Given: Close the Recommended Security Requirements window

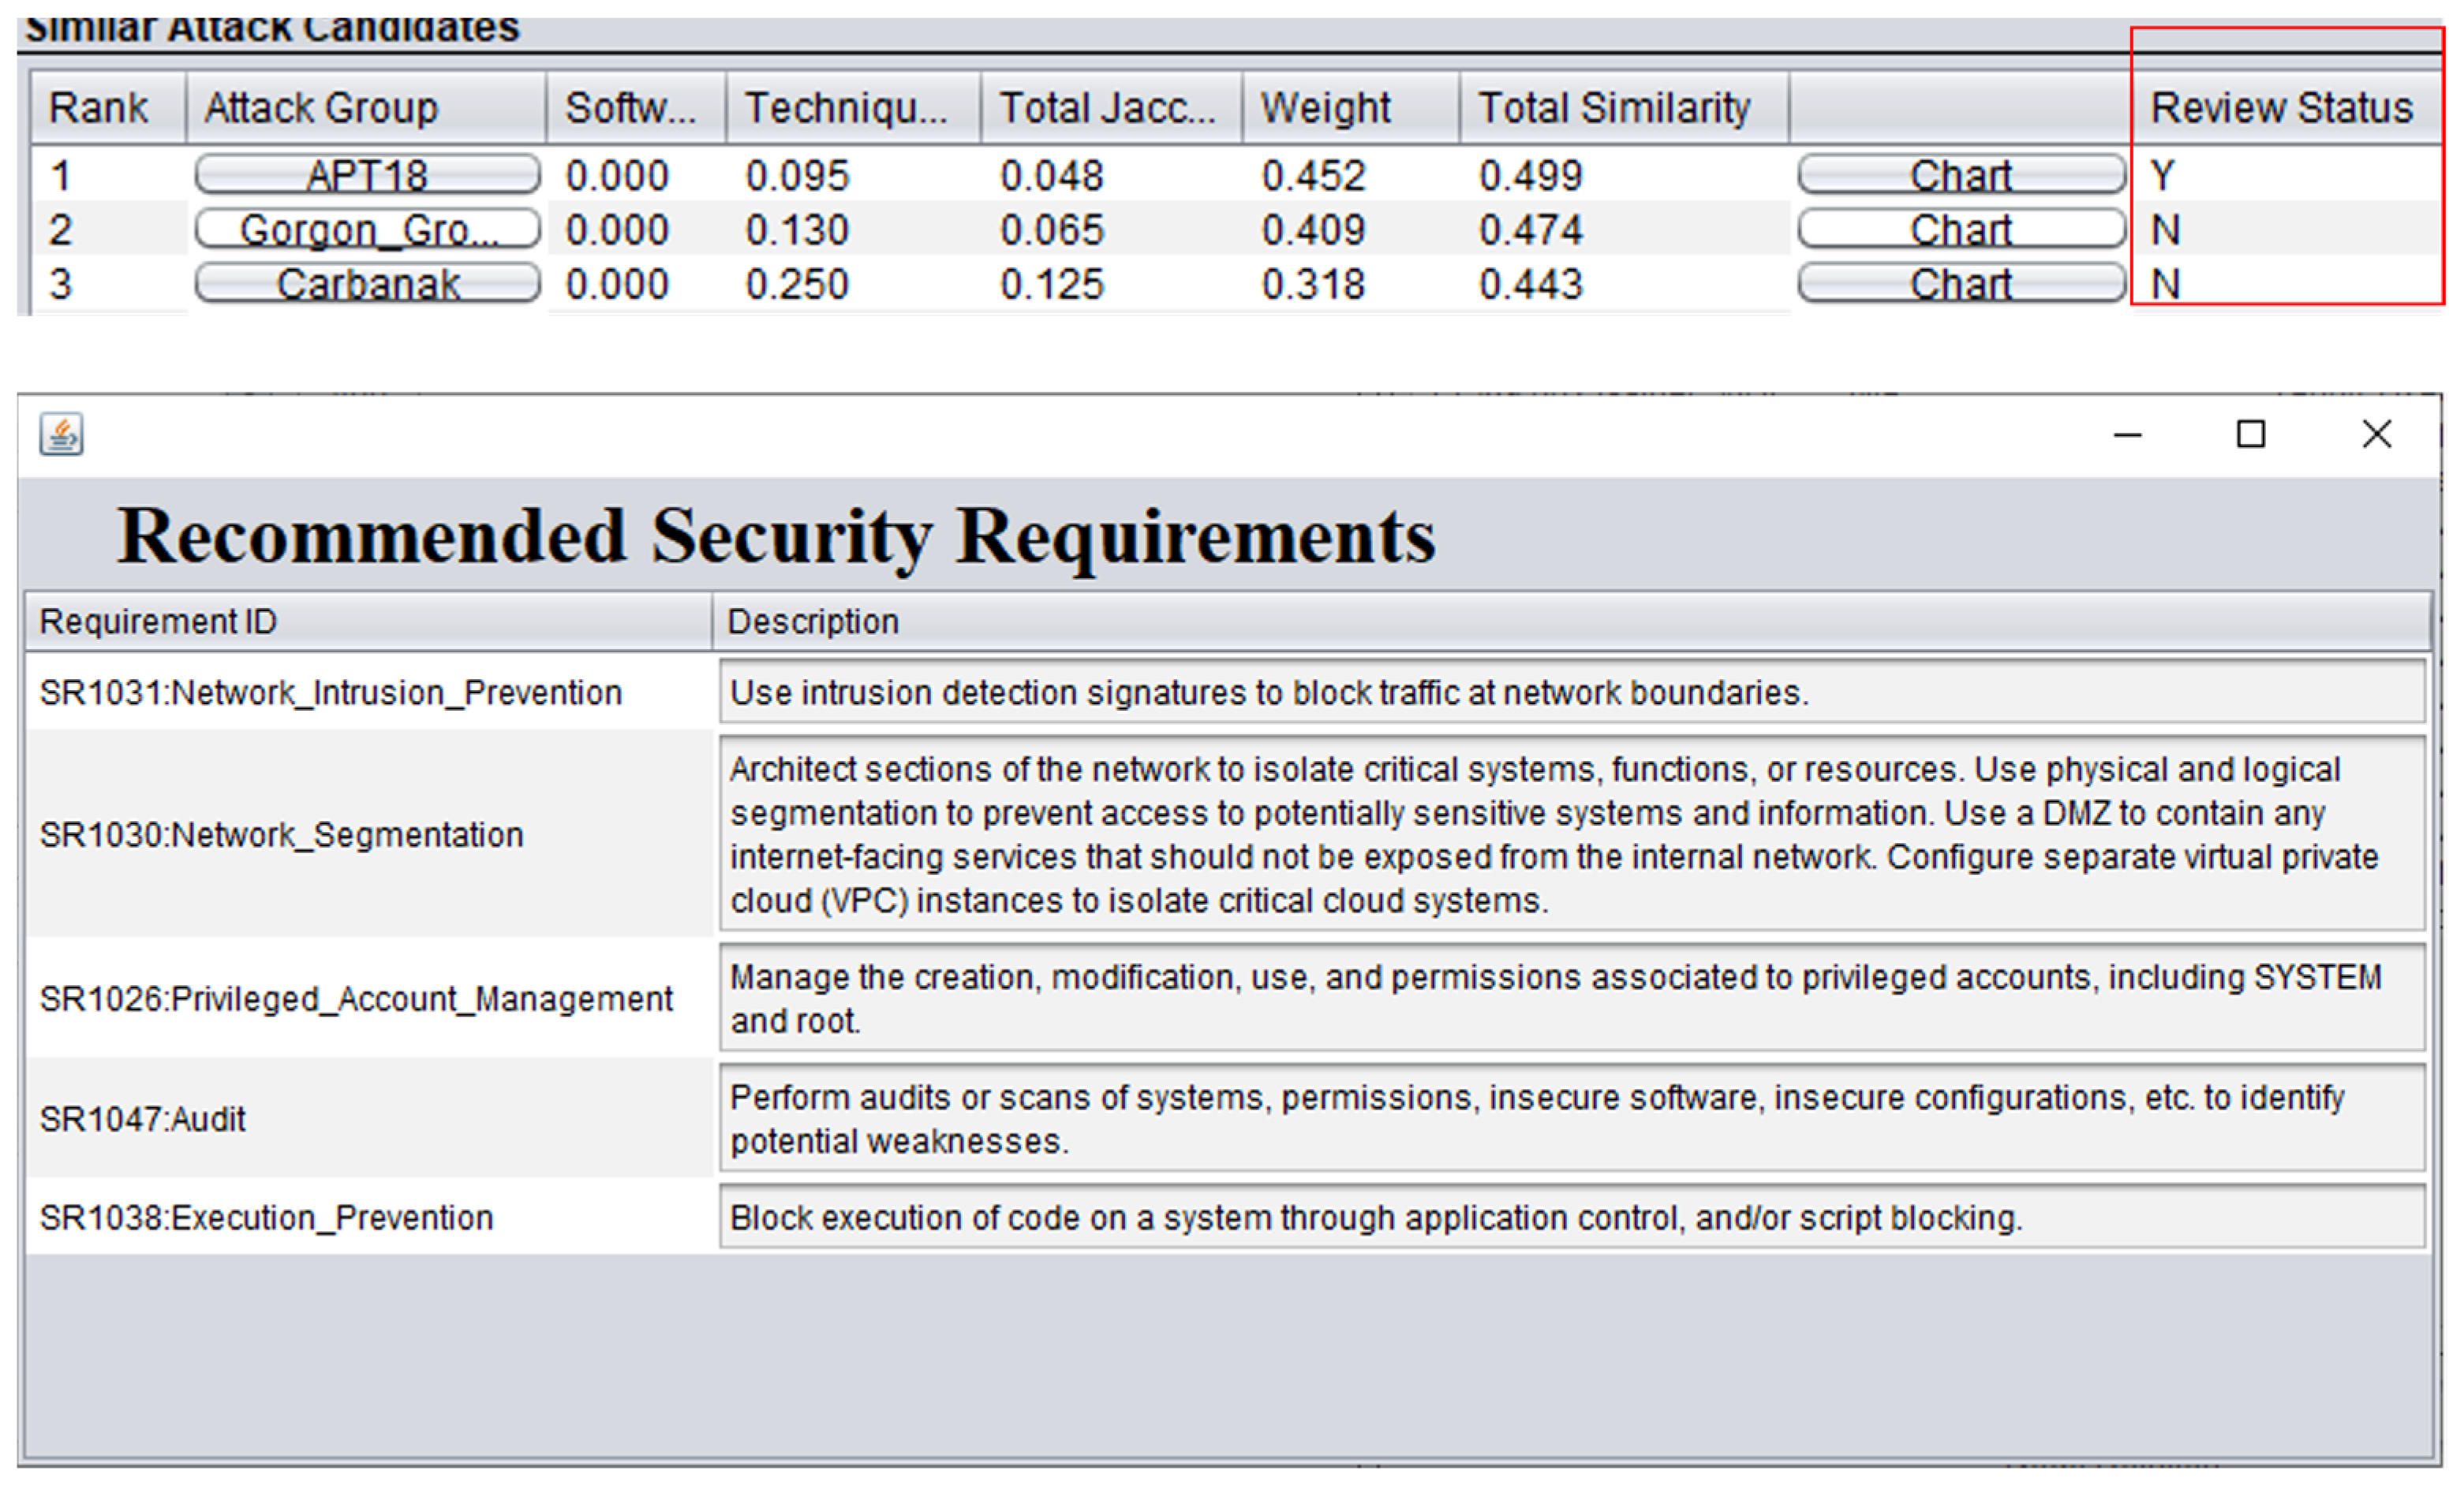Looking at the screenshot, I should click(x=2376, y=435).
